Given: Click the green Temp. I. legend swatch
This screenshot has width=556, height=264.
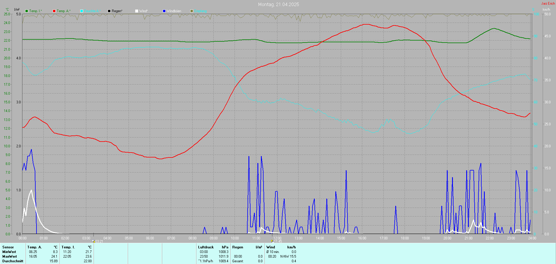Looking at the screenshot, I should (27, 11).
